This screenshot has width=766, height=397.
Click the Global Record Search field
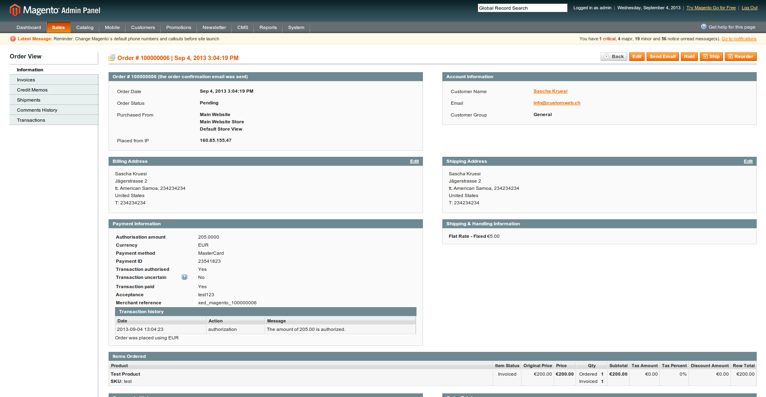pos(522,8)
